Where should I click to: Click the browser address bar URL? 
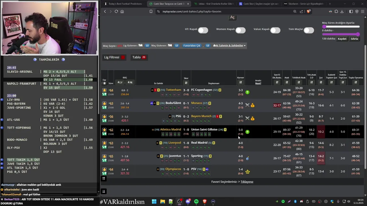(192, 11)
